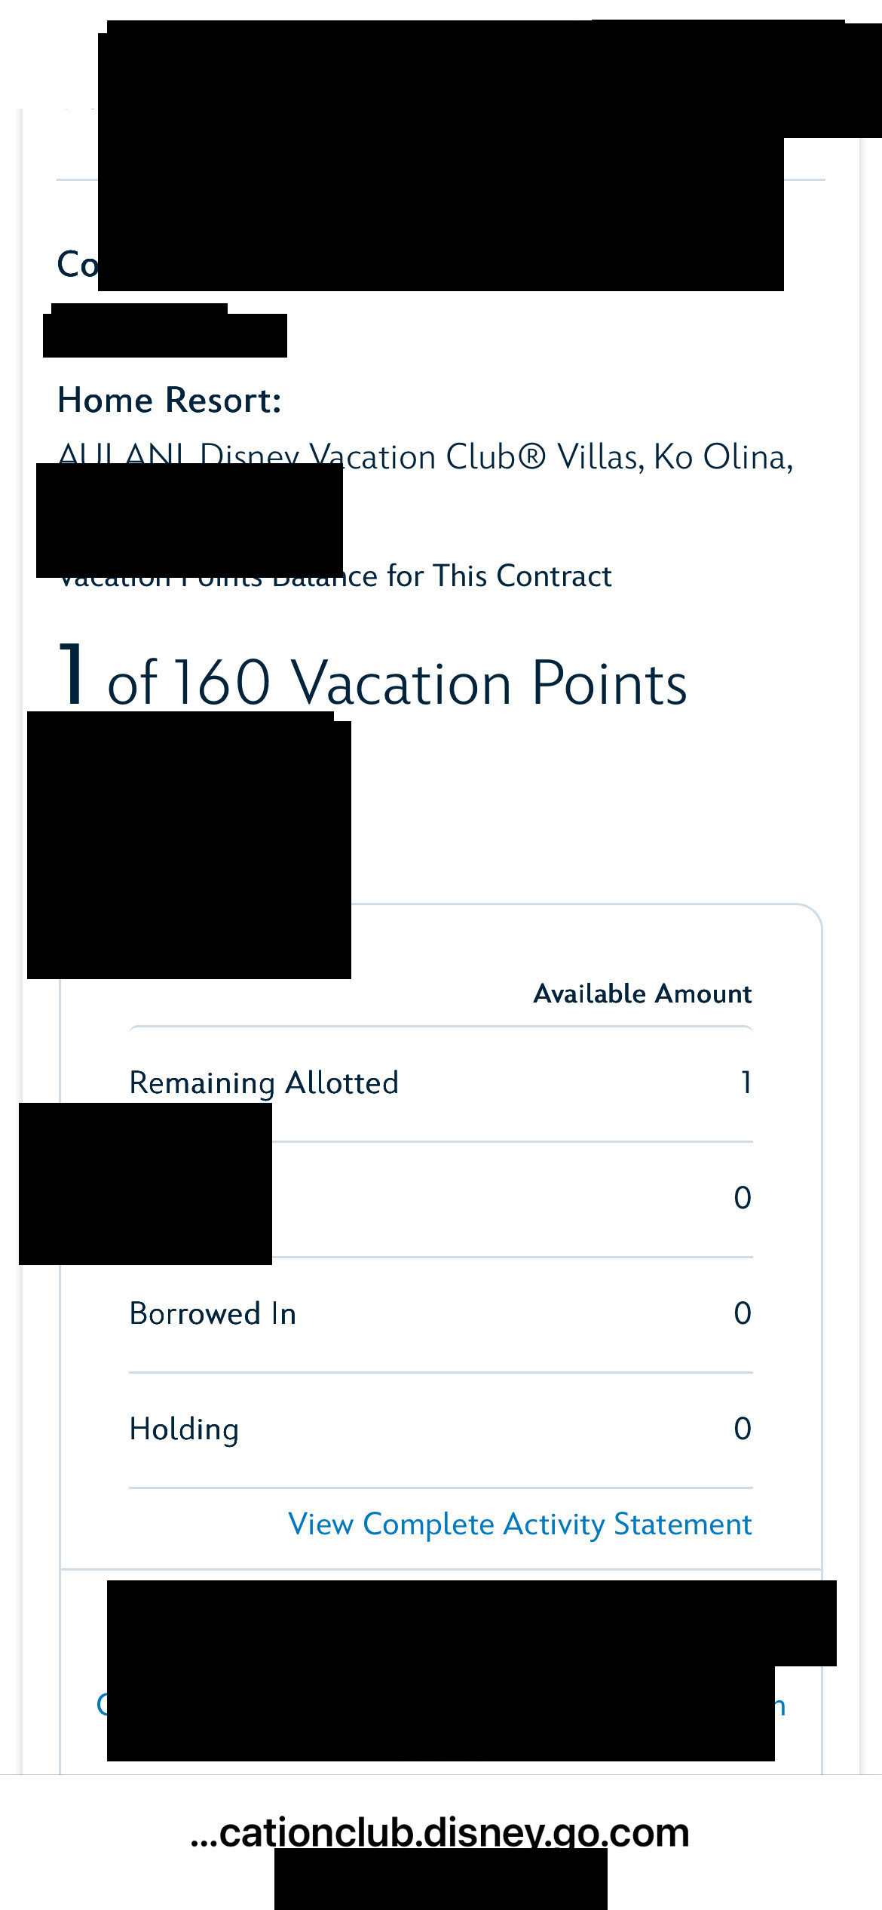Select the Borrowed In row label
Screen dimensions: 882x1910
(x=213, y=1313)
